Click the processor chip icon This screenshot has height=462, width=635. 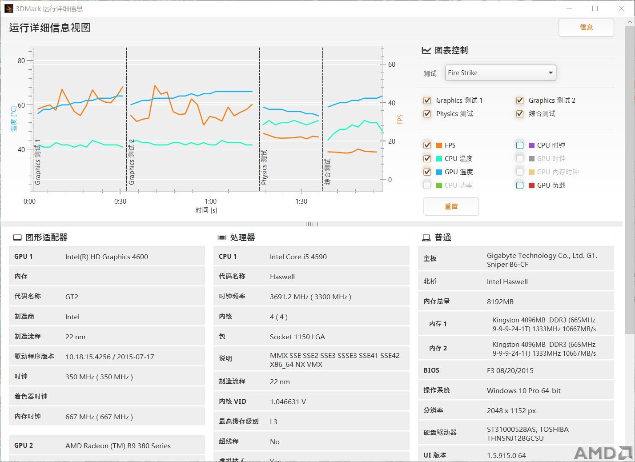[222, 238]
